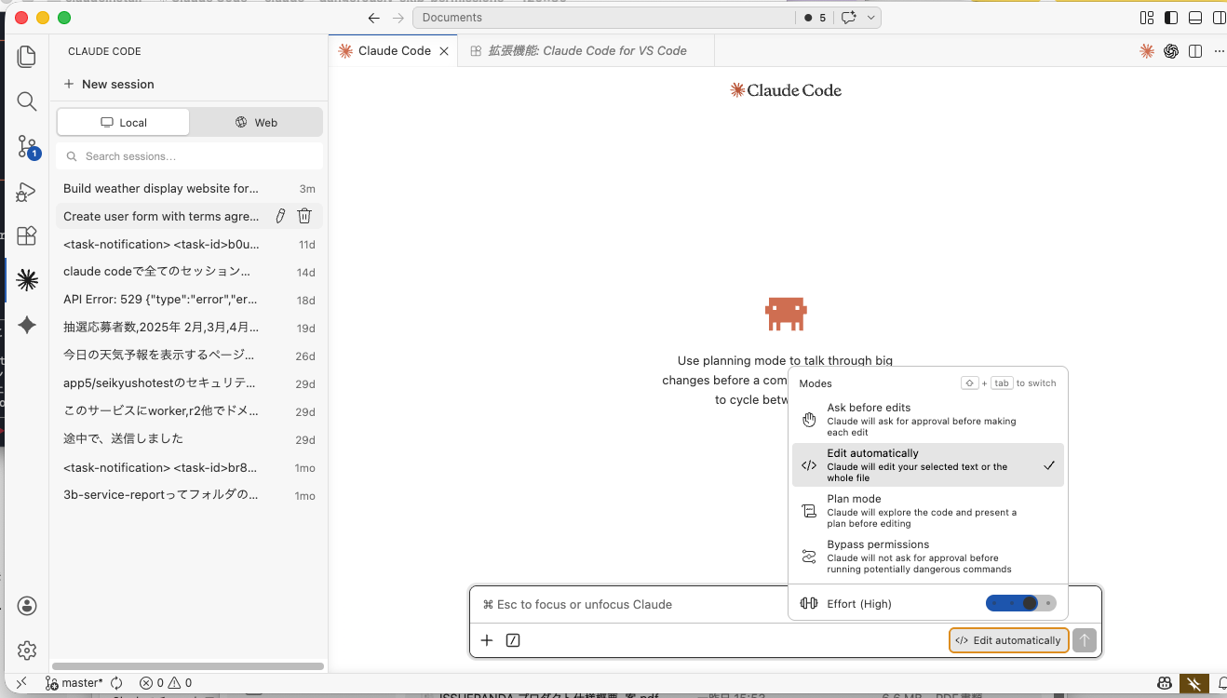
Task: Open the Extensions view
Action: 27,235
